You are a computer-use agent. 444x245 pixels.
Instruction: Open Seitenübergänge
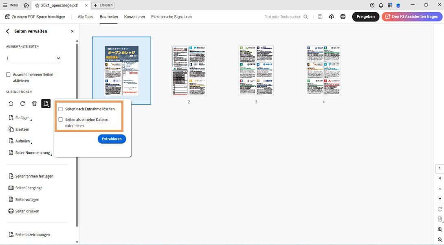[x=26, y=188]
